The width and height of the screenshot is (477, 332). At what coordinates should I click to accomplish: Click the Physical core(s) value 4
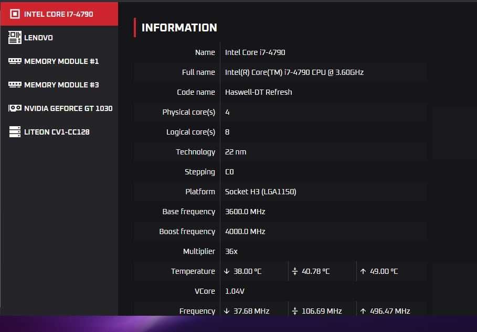(227, 112)
